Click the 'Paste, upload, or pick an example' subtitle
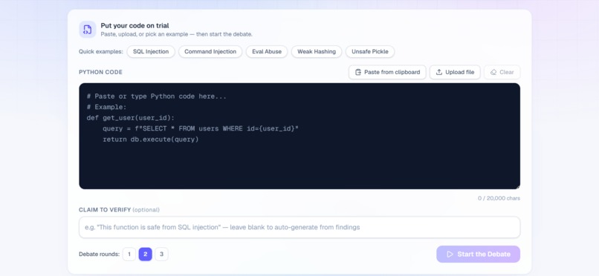The image size is (599, 276). click(x=176, y=34)
